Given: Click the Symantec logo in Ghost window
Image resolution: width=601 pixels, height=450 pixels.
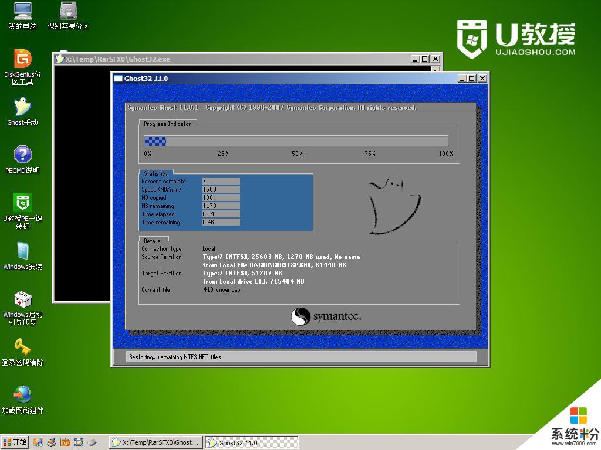Looking at the screenshot, I should click(326, 316).
